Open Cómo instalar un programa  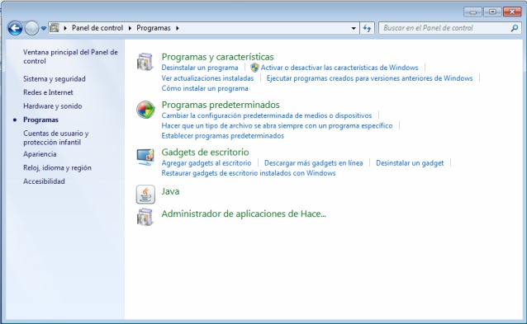(x=205, y=88)
